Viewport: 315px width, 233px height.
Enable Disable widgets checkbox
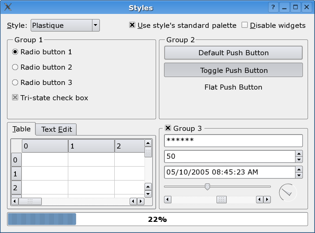[x=245, y=26]
